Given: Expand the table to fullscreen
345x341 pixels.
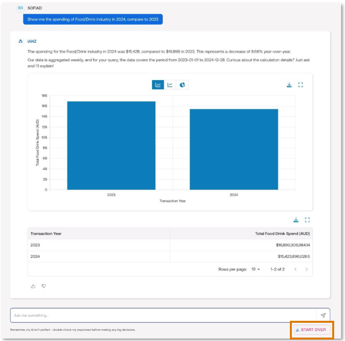Looking at the screenshot, I should click(x=307, y=220).
